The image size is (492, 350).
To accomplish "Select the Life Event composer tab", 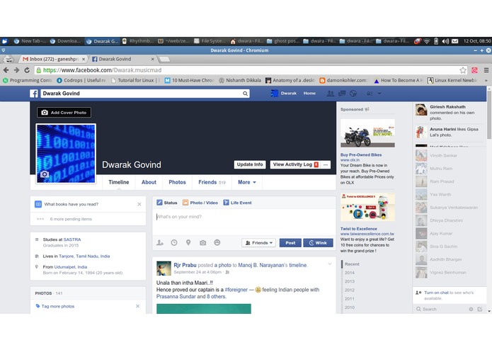I will [238, 203].
